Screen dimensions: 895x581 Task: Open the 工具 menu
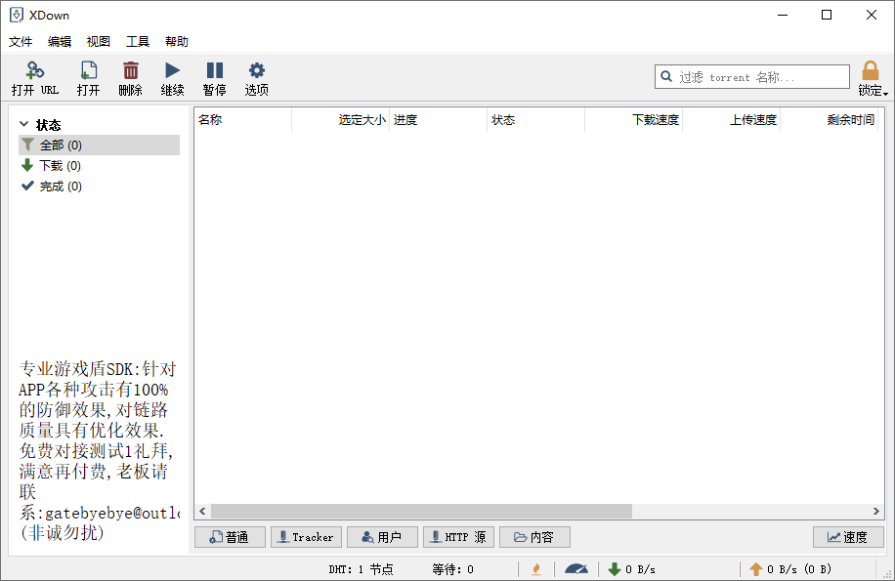tap(138, 42)
